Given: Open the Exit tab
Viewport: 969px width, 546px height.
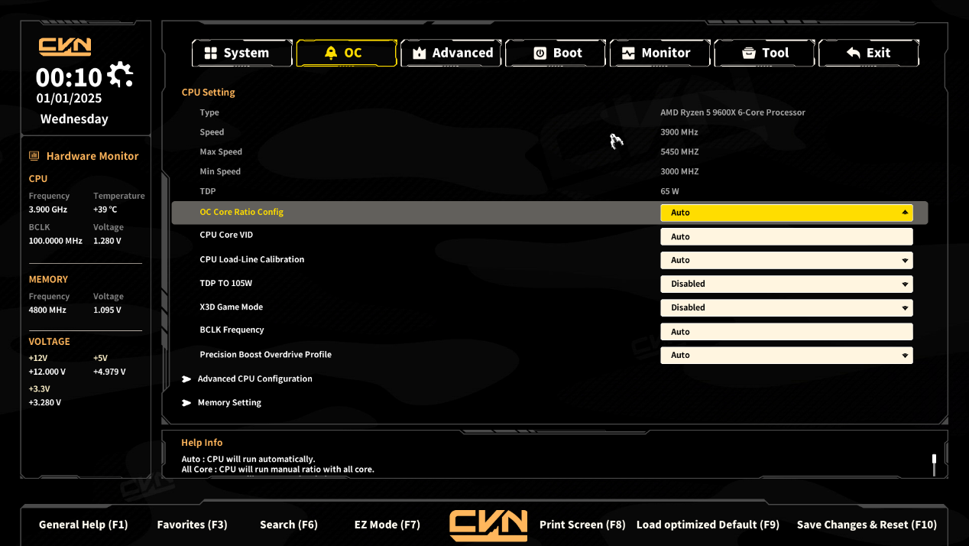Looking at the screenshot, I should (869, 53).
